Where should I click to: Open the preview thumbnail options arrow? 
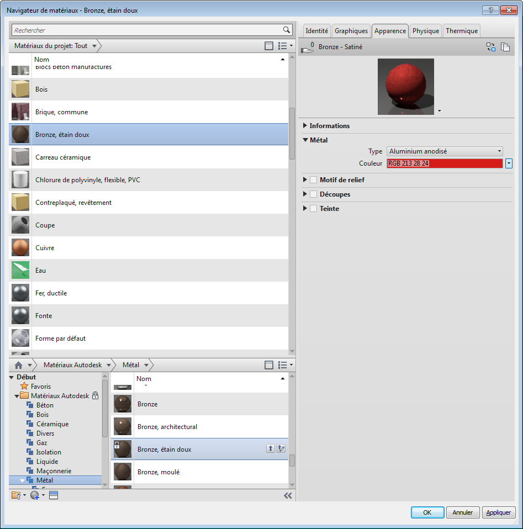pyautogui.click(x=439, y=110)
